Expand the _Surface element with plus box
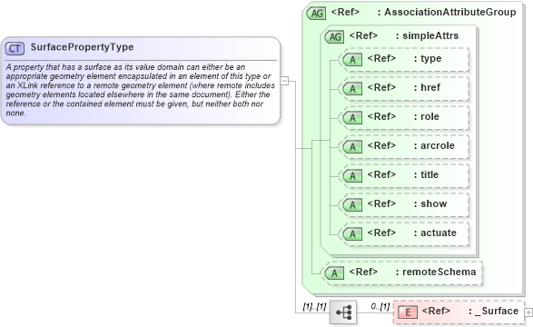 pyautogui.click(x=528, y=312)
